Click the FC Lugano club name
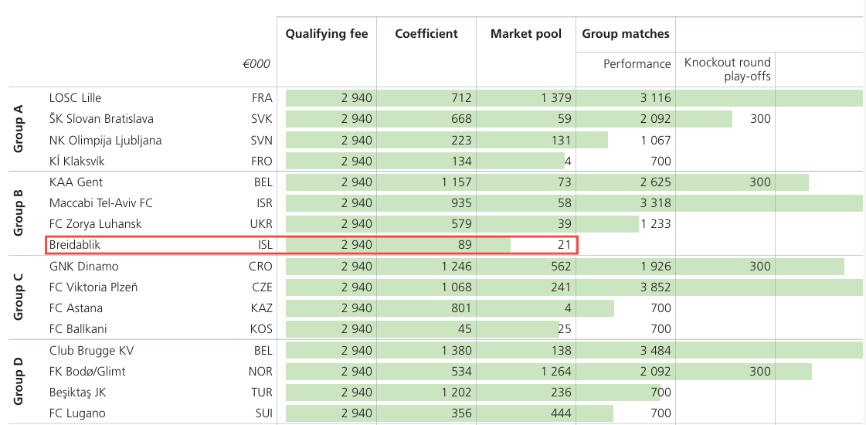866x425 pixels. [77, 413]
